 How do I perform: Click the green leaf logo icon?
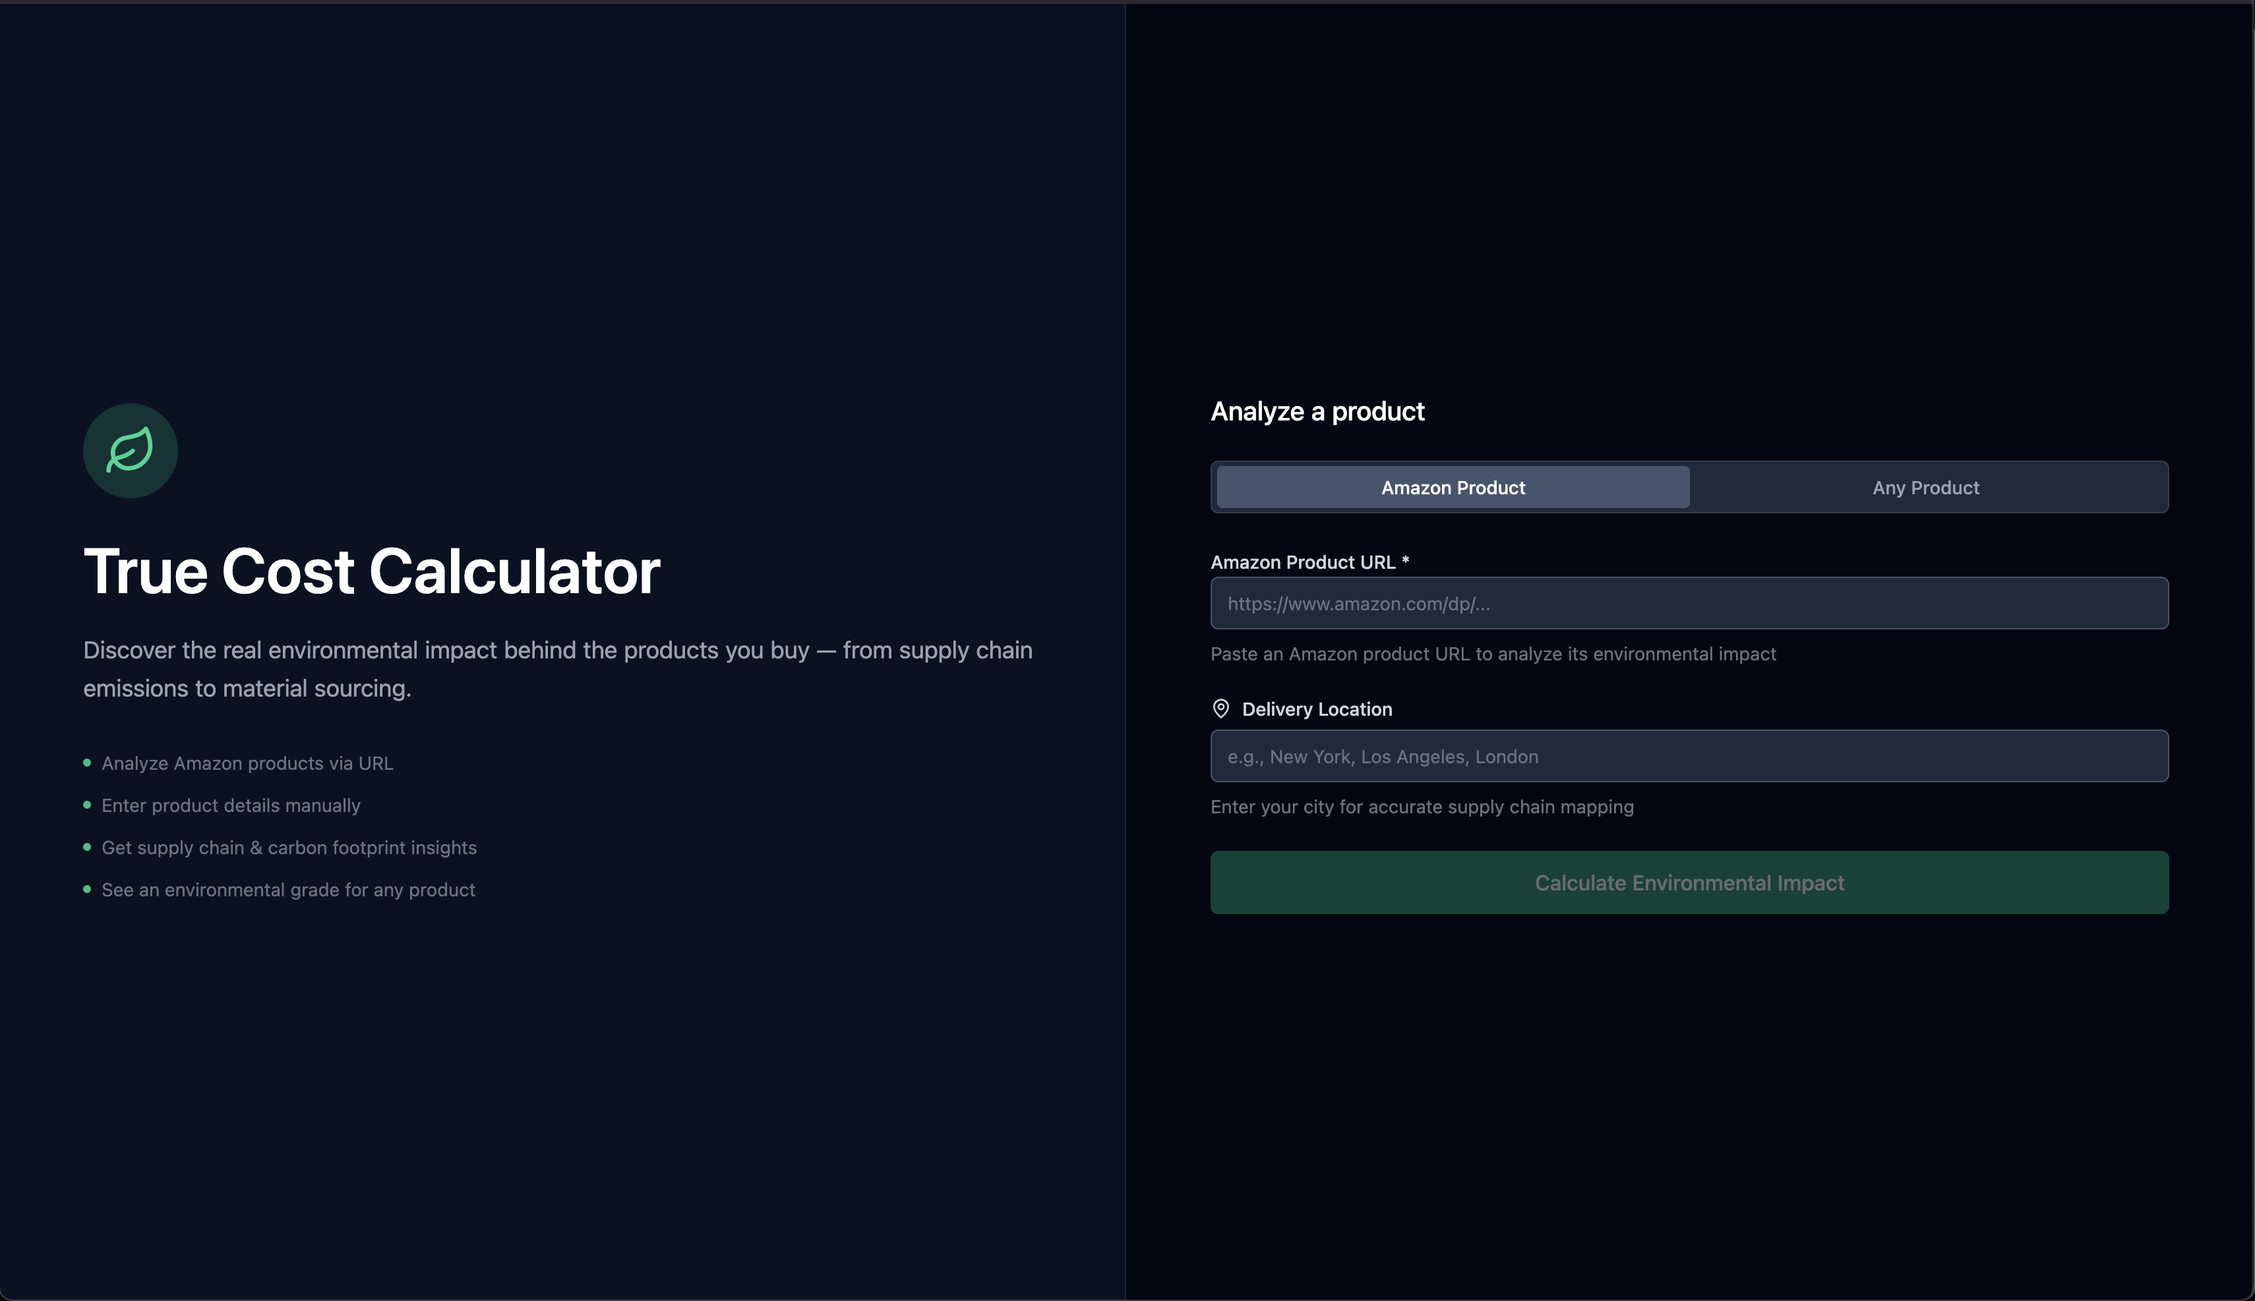pos(131,450)
